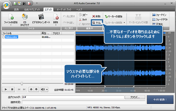Click マーカーの追加 button
Image resolution: width=176 pixels, height=111 pixels.
113,17
